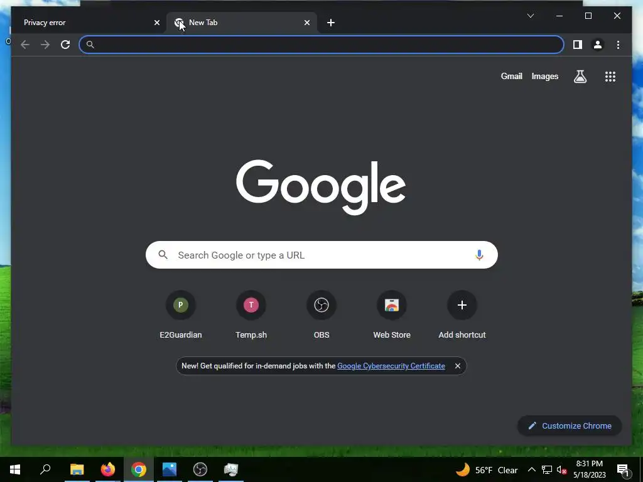Focus the Chrome address bar
The image size is (643, 482).
tap(321, 45)
